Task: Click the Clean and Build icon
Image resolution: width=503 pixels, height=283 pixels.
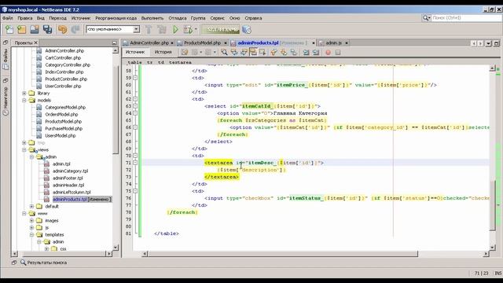Action: pyautogui.click(x=162, y=30)
